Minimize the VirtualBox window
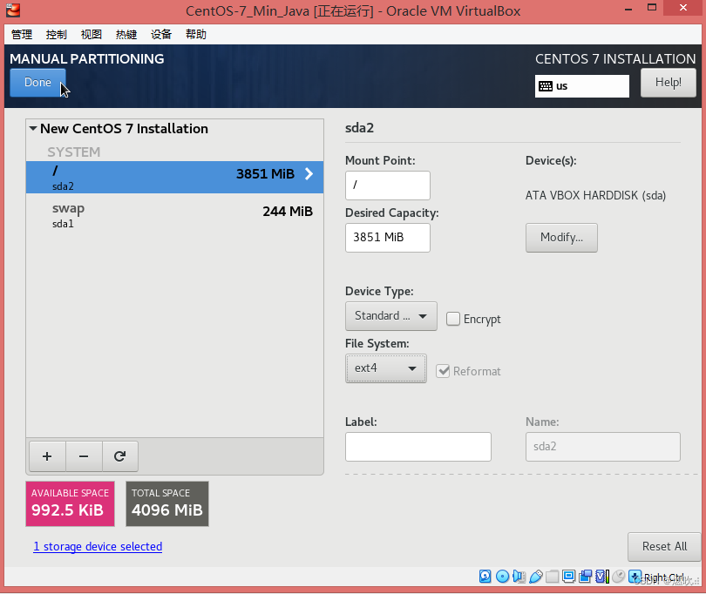The height and width of the screenshot is (594, 706). pyautogui.click(x=628, y=8)
